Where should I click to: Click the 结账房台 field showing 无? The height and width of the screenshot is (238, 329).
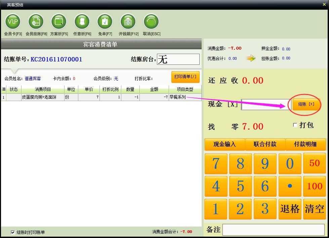coord(178,59)
